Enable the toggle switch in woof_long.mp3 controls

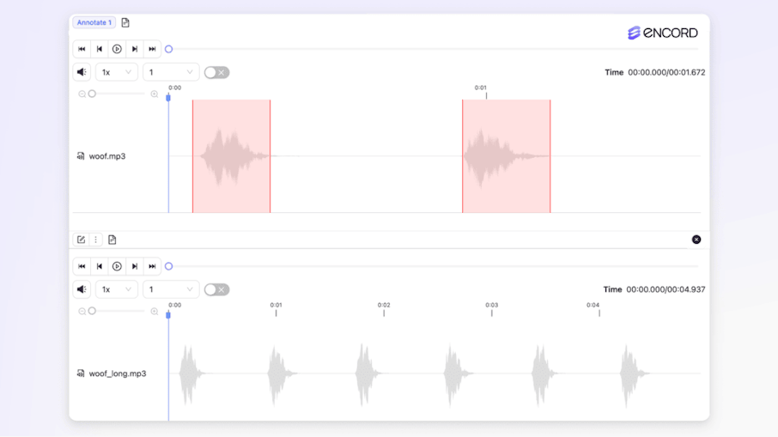[216, 289]
